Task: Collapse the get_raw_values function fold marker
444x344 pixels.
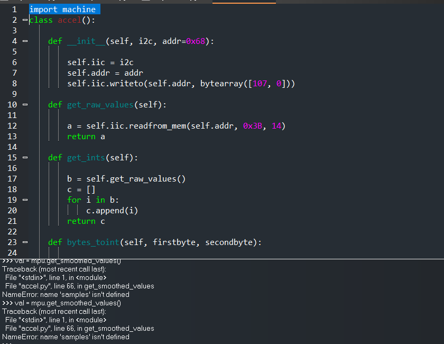Action: tap(25, 105)
